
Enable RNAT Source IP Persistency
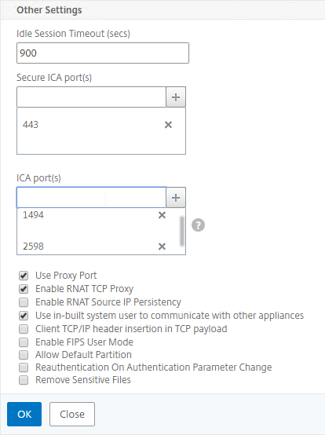[24, 302]
